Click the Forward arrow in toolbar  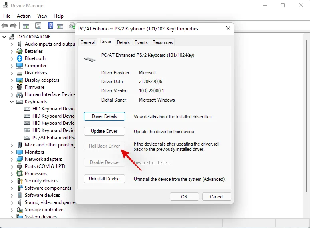coord(13,26)
